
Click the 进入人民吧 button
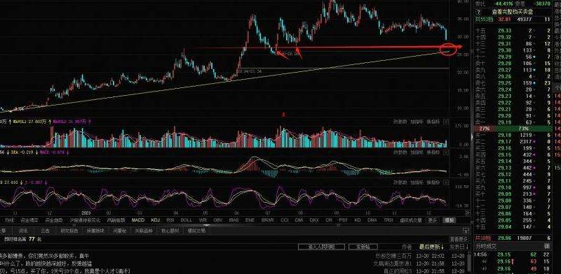(x=321, y=247)
